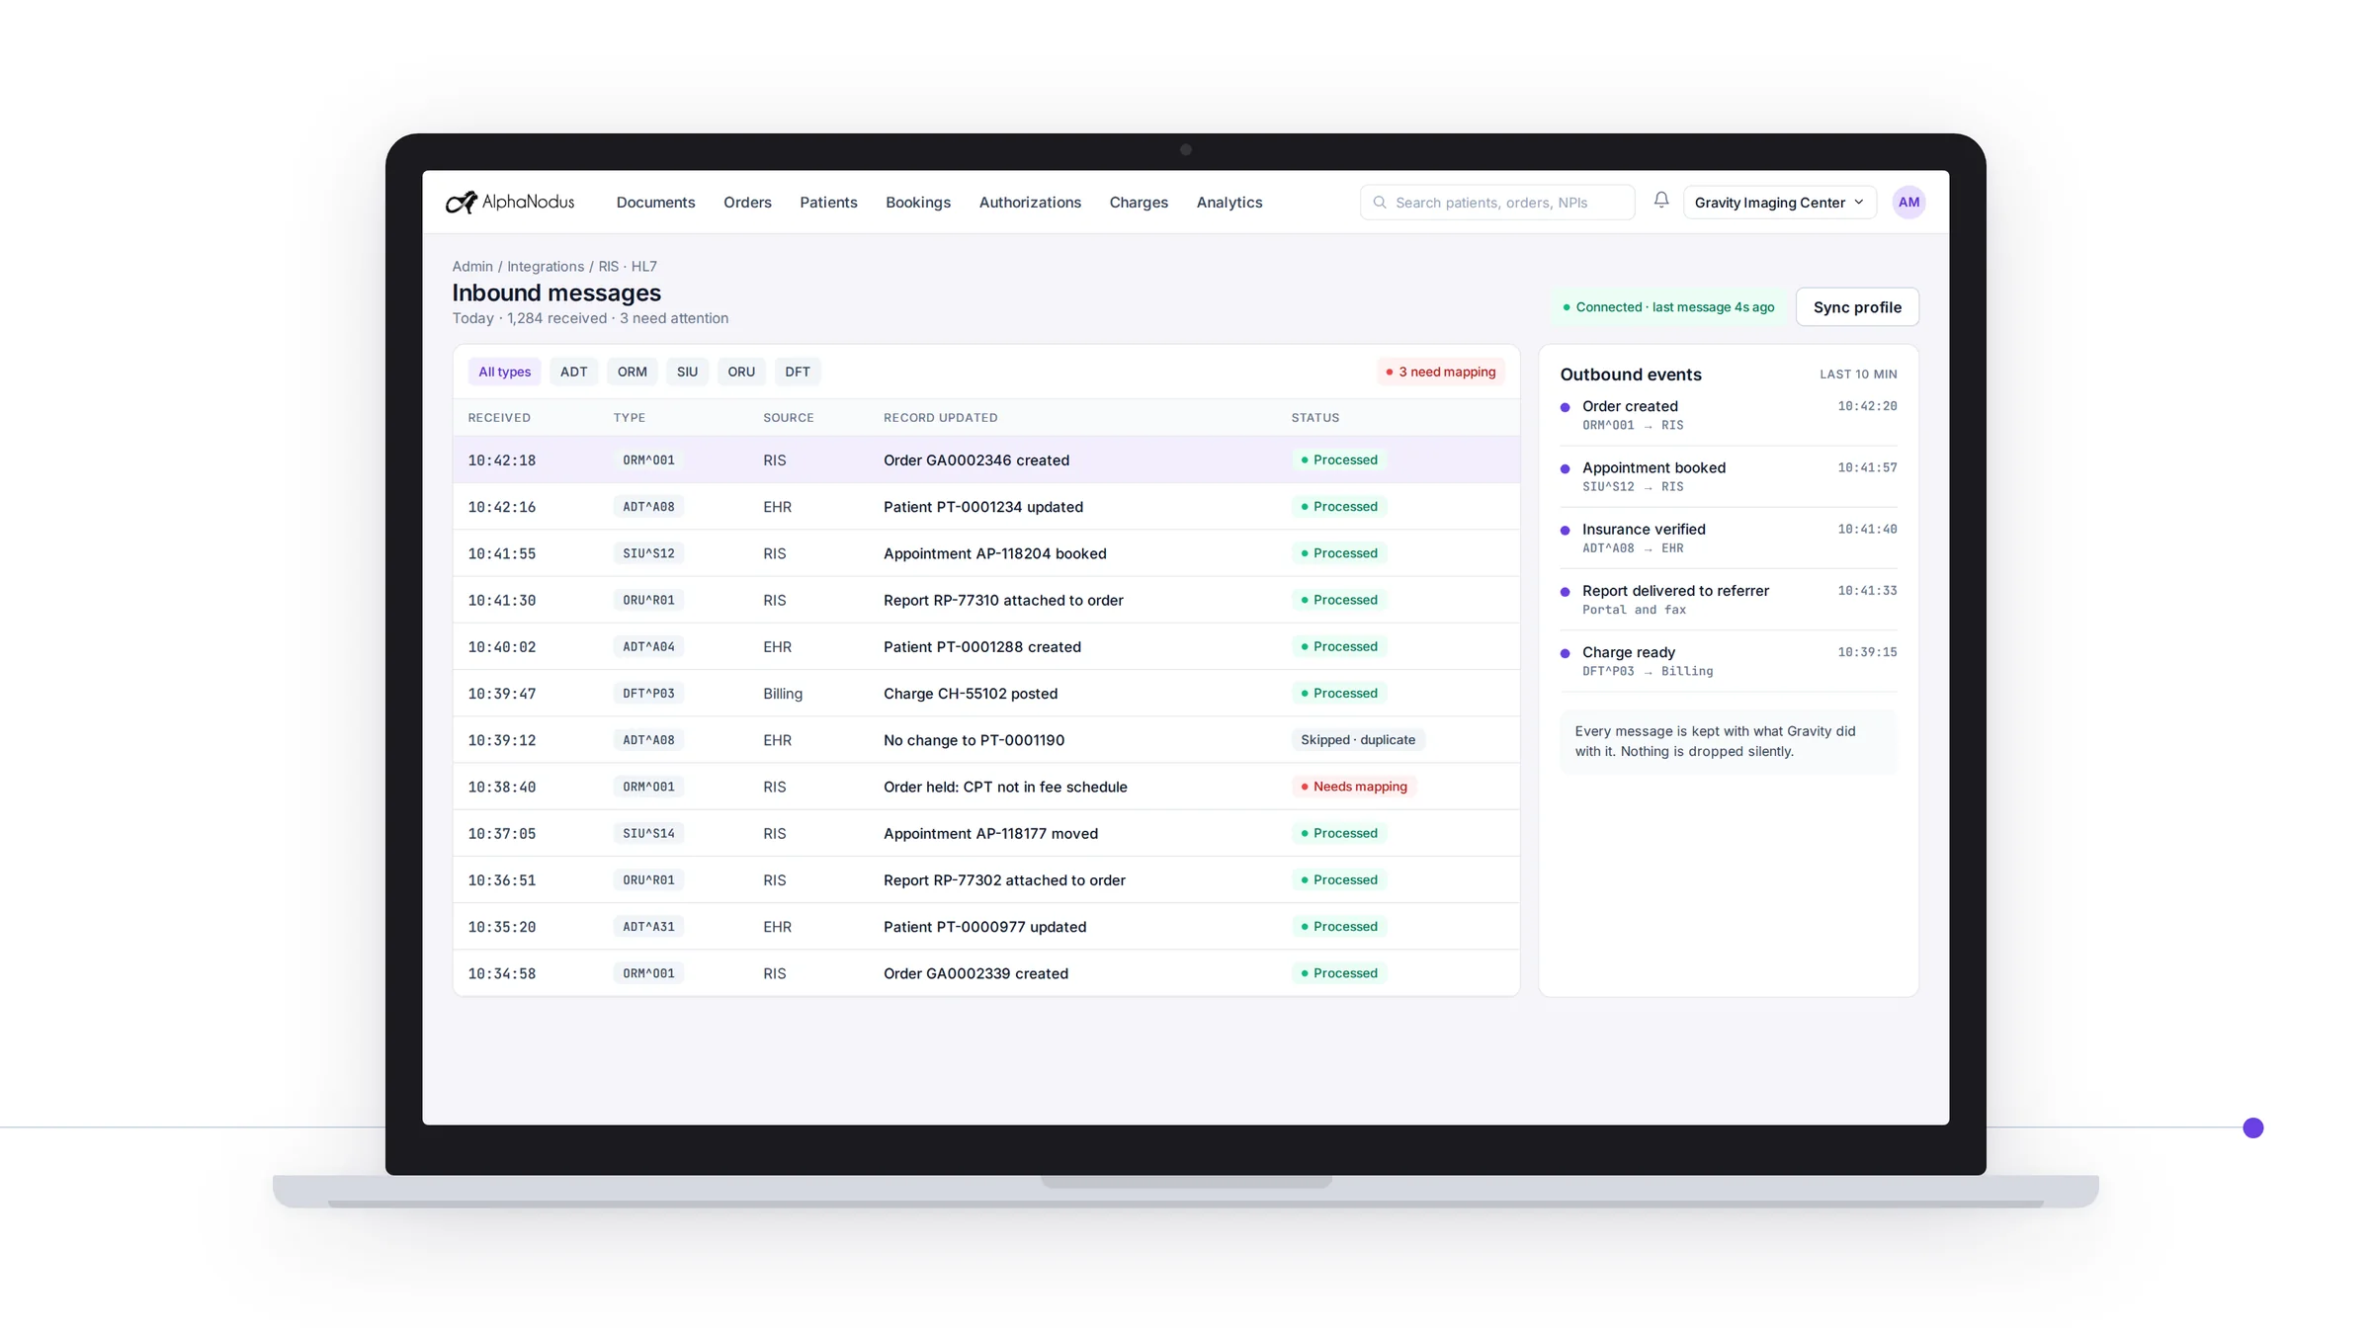Navigate to Bookings
This screenshot has height=1334, width=2372.
coord(918,203)
